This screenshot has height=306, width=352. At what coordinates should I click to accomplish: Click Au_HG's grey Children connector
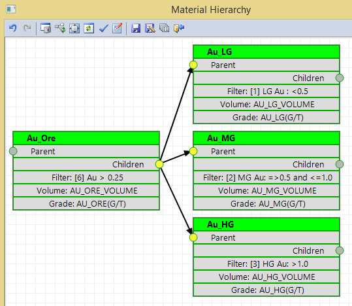[340, 250]
